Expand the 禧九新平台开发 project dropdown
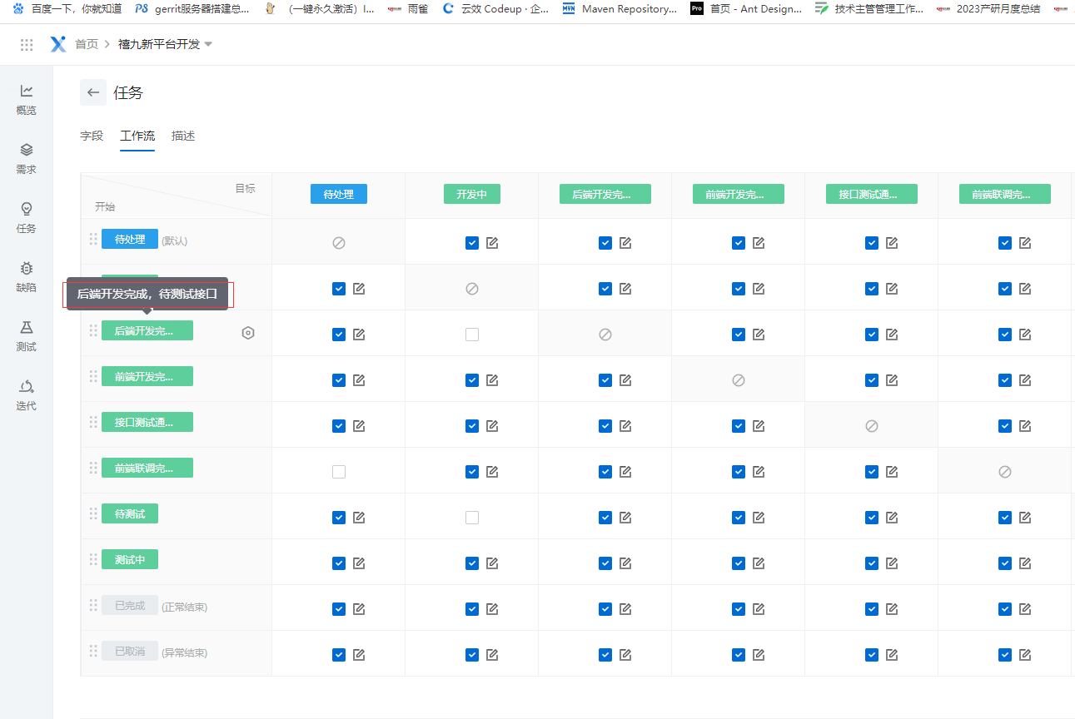The height and width of the screenshot is (719, 1075). tap(166, 44)
